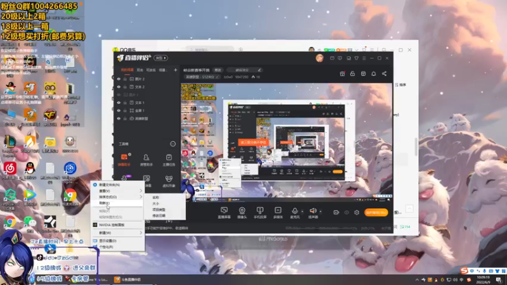507x285 pixels.
Task: Add the 摄像头 camera source
Action: click(x=242, y=213)
